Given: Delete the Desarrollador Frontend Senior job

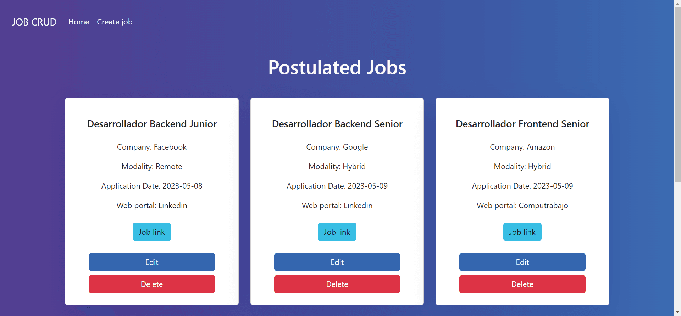Looking at the screenshot, I should click(x=522, y=284).
